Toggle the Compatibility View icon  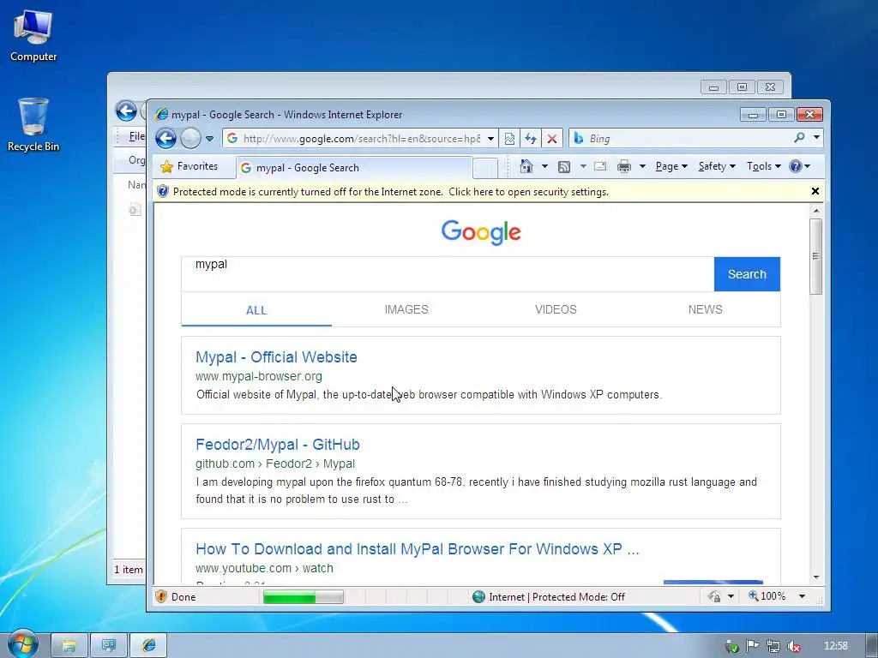pos(509,139)
